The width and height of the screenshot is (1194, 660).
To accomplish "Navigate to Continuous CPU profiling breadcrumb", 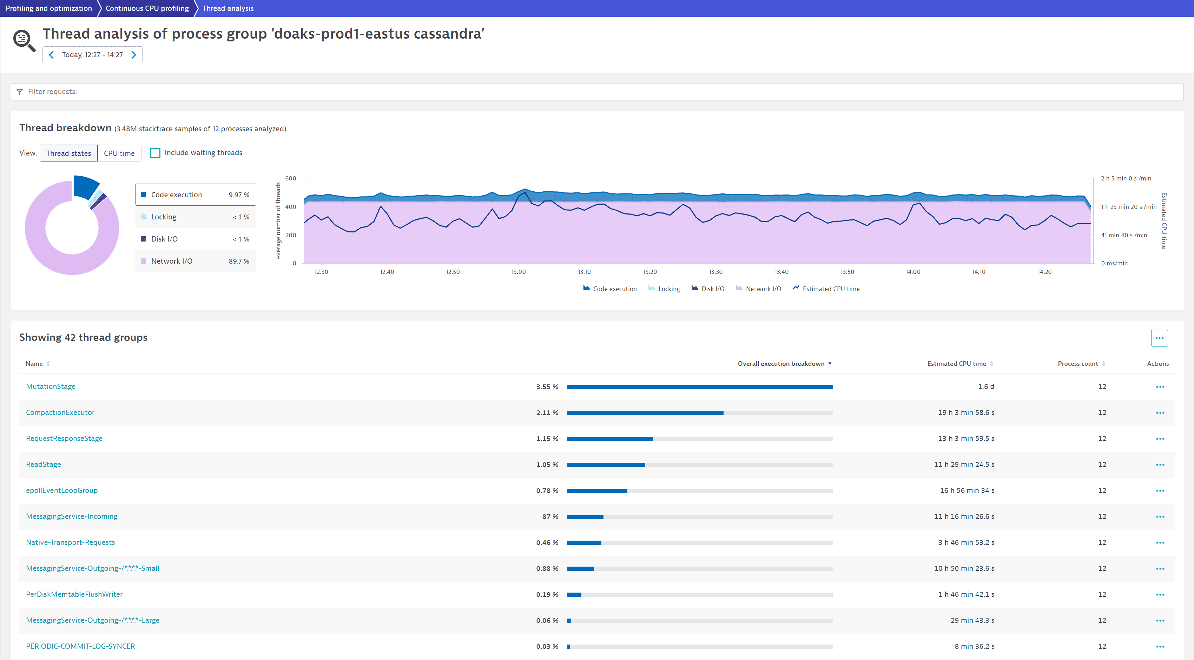I will pos(147,8).
